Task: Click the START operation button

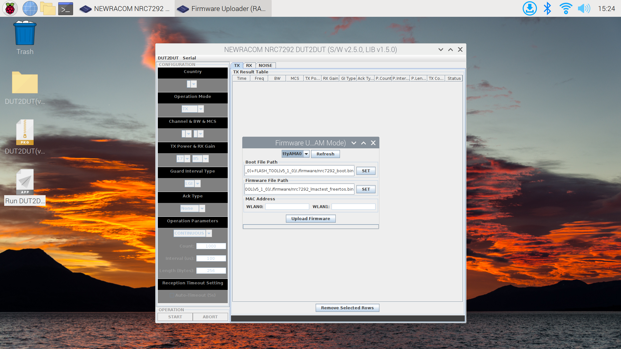Action: [x=175, y=317]
